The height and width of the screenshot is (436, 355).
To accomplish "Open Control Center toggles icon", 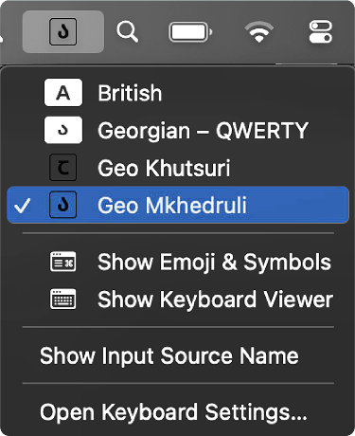I will coord(321,31).
